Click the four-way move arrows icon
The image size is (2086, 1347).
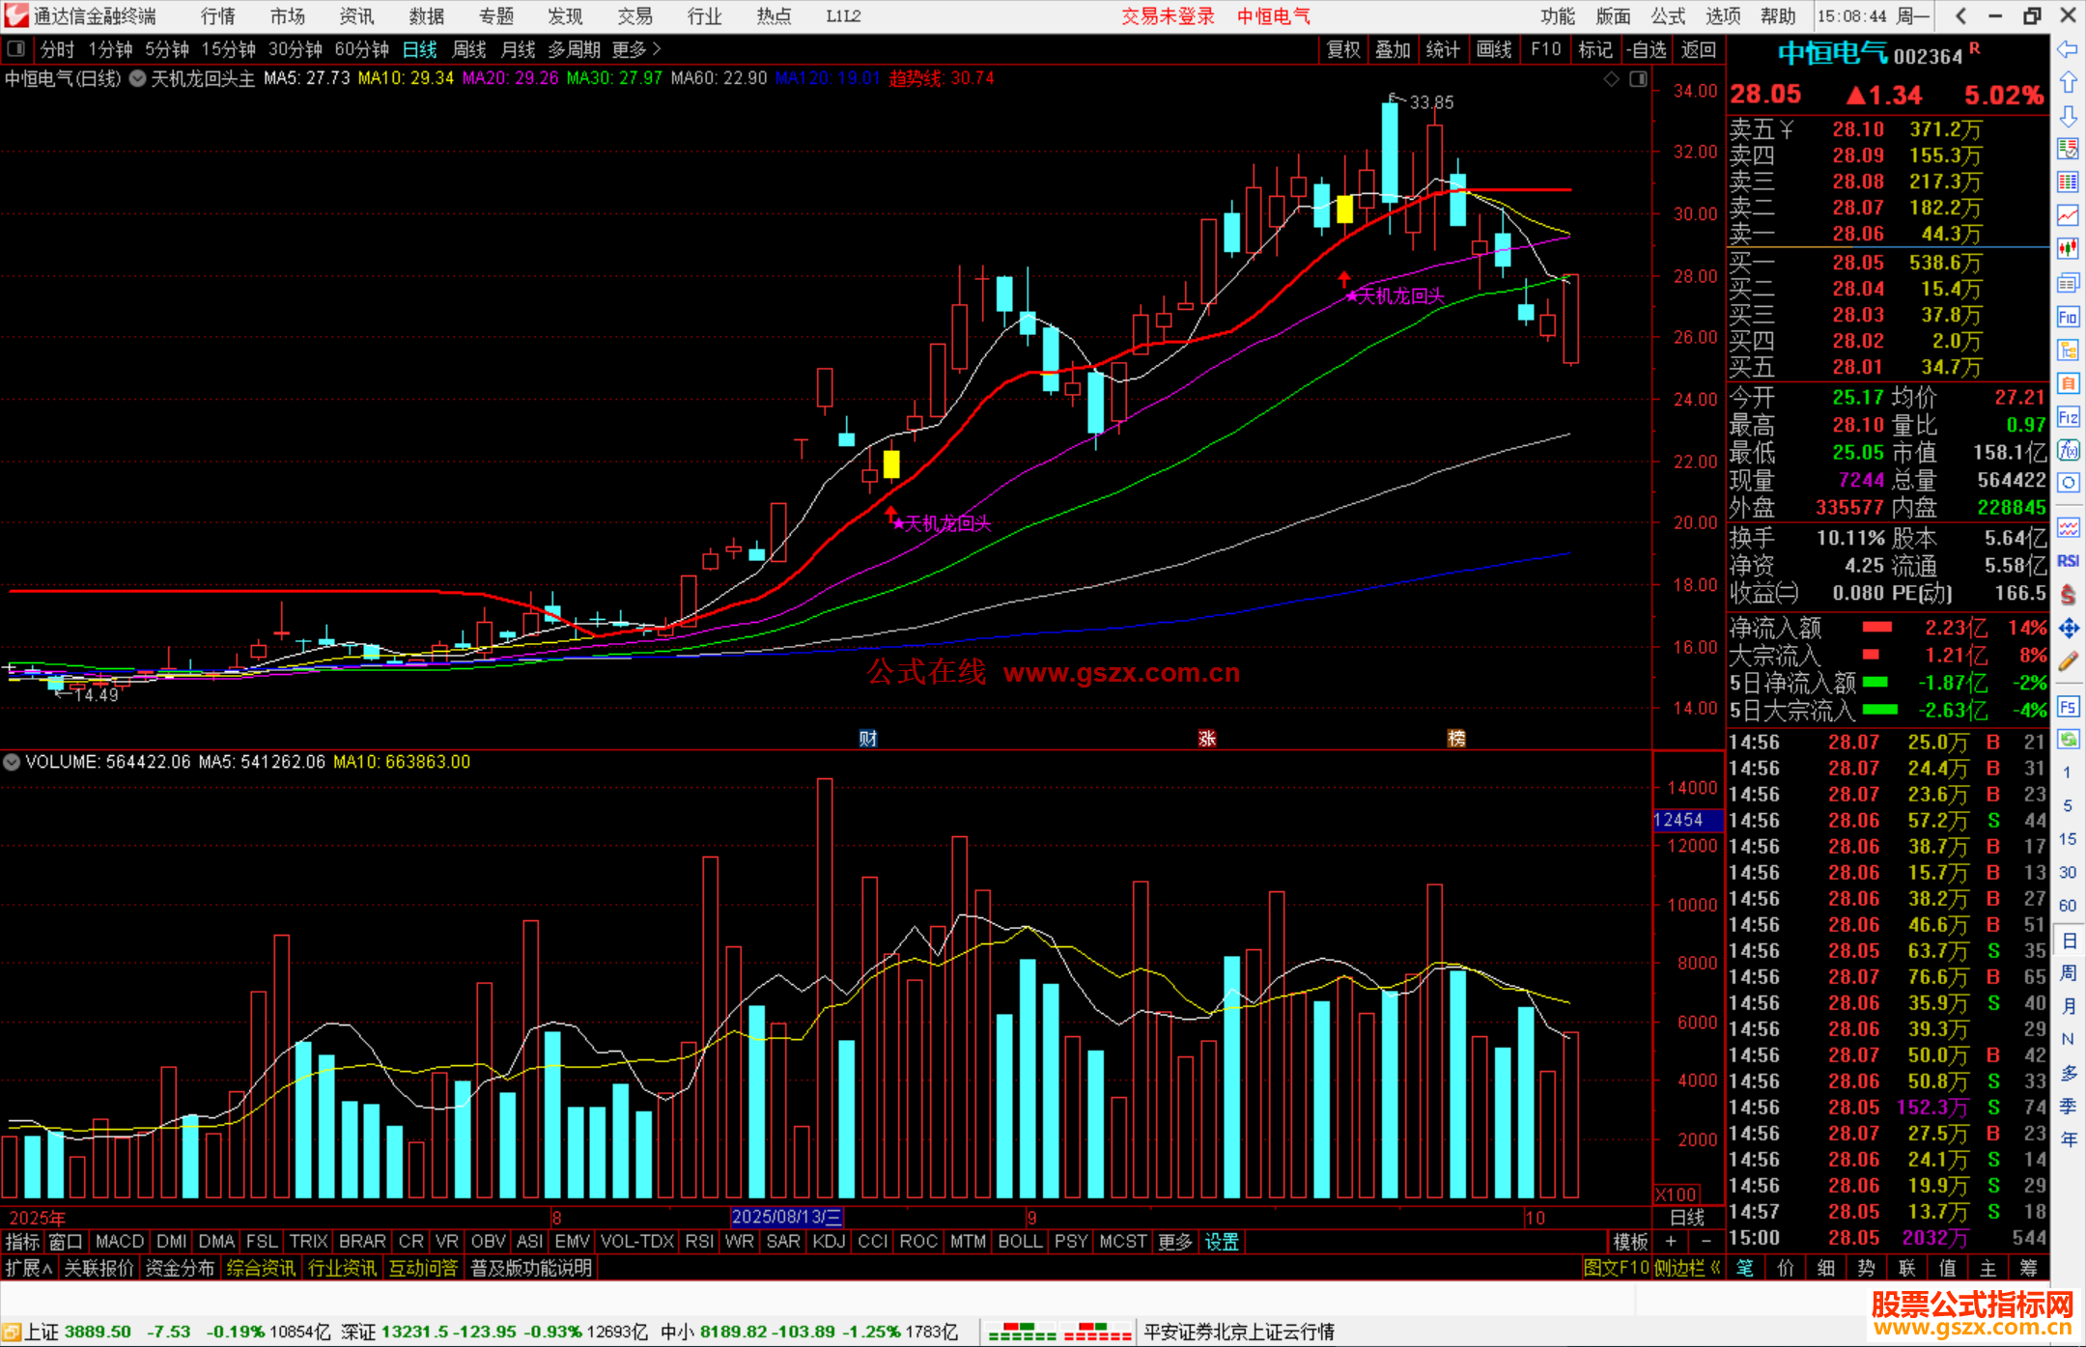(2068, 629)
